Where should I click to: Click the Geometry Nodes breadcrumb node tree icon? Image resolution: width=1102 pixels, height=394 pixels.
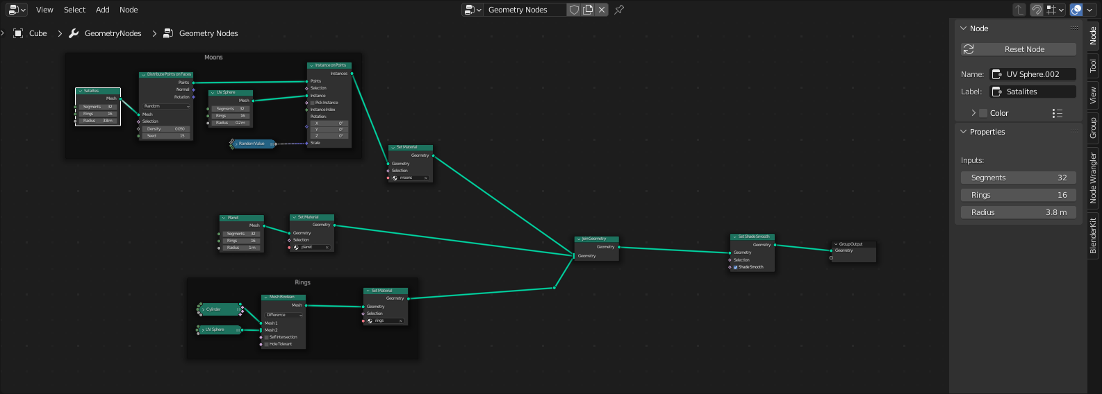click(x=168, y=33)
